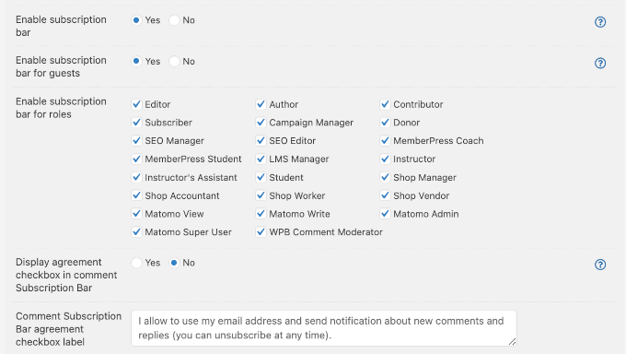Uncheck SEO Editor role
This screenshot has height=354, width=626.
click(x=261, y=141)
